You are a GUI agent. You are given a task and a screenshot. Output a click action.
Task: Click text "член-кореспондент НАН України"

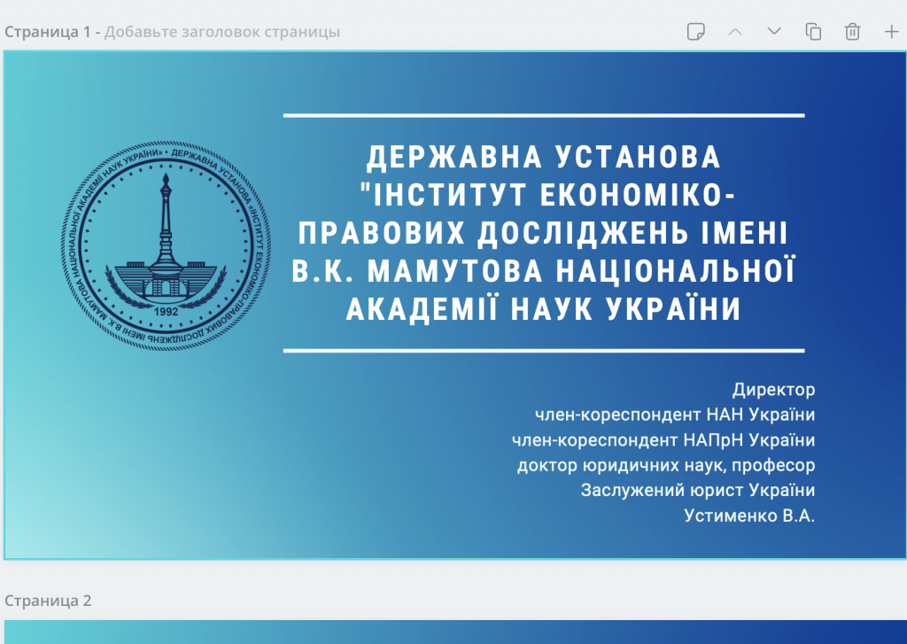click(x=674, y=415)
